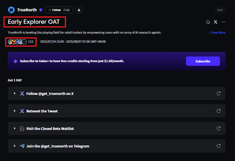This screenshot has width=235, height=161.
Task: Click the leaderboard icon button beside Follow
Action: [79, 10]
